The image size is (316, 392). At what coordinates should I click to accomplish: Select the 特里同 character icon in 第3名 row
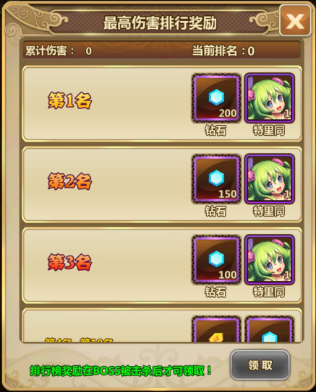pos(270,259)
